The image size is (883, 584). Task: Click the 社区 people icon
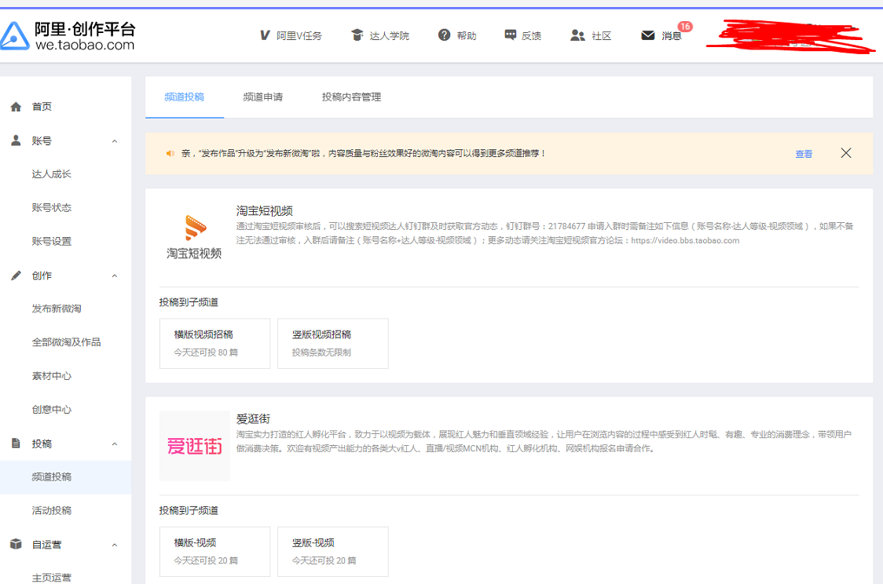[x=577, y=35]
